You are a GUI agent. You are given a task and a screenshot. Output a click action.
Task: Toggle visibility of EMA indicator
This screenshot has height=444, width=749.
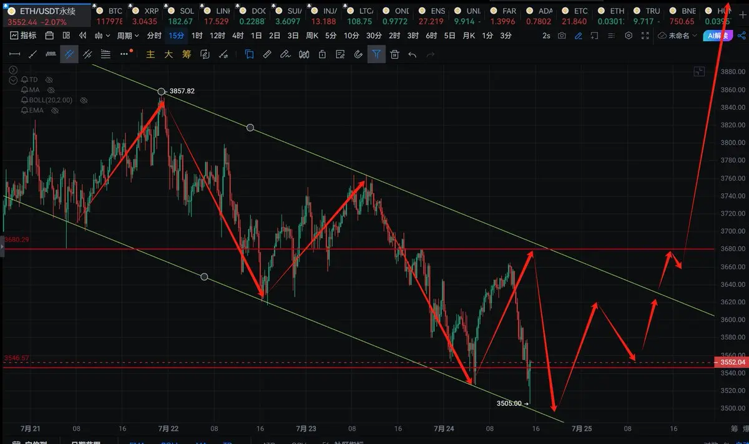tap(54, 110)
